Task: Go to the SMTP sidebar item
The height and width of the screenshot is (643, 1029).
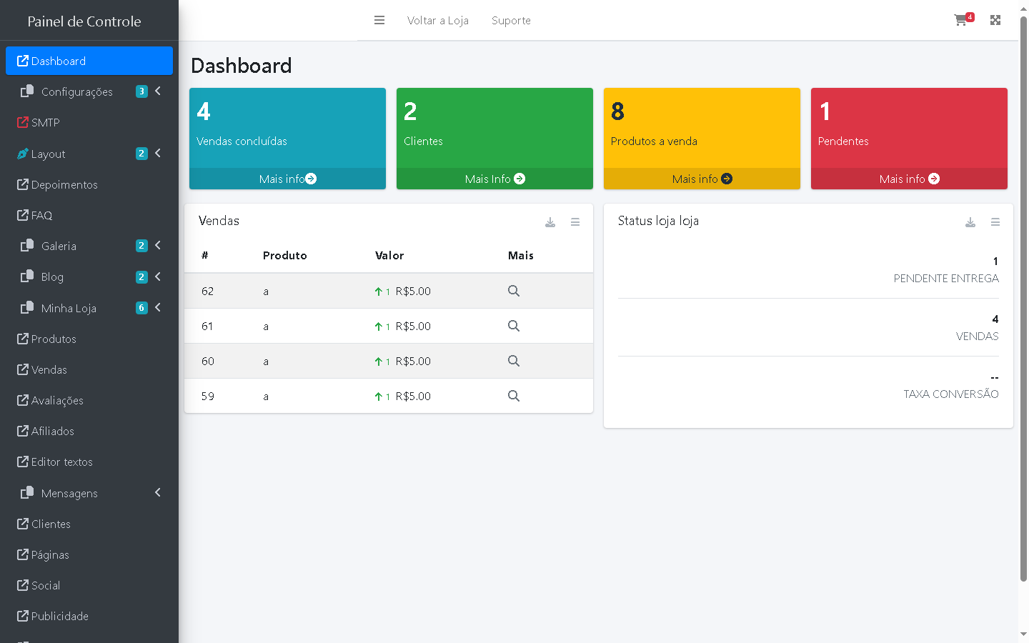Action: [45, 123]
